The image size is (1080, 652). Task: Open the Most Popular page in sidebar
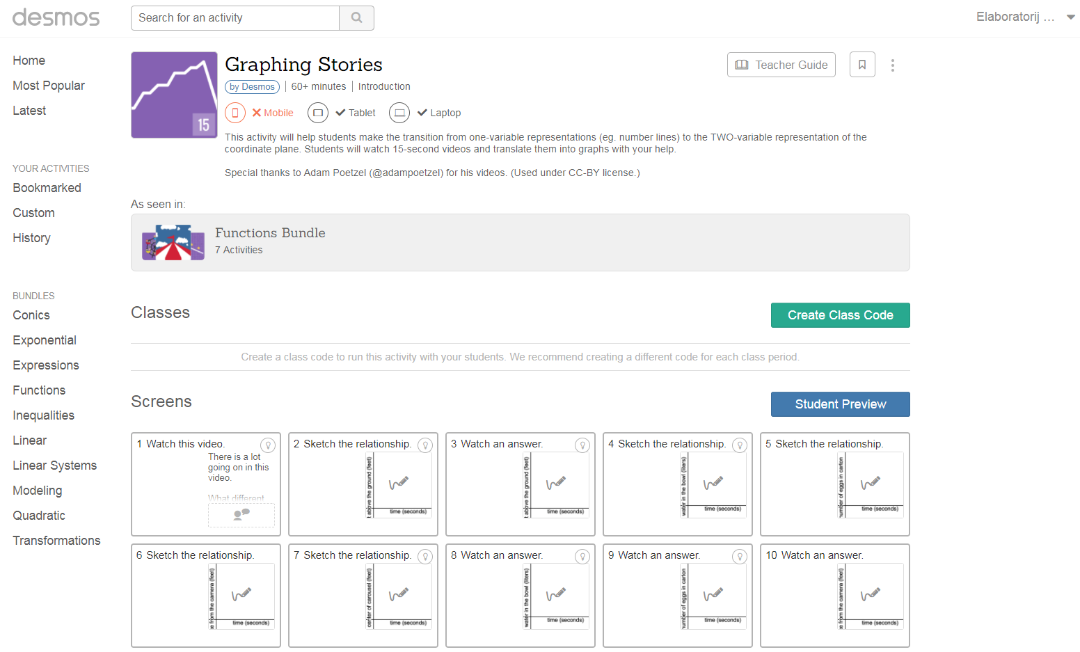click(x=49, y=86)
